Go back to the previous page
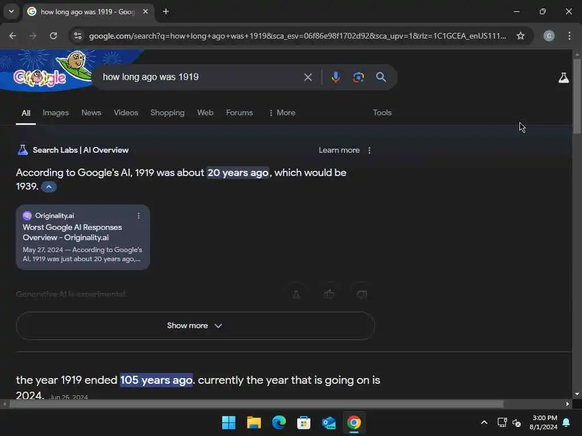Image resolution: width=582 pixels, height=436 pixels. (13, 36)
